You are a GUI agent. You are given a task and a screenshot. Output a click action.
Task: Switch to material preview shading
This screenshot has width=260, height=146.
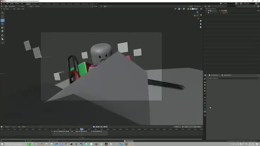coord(195,9)
